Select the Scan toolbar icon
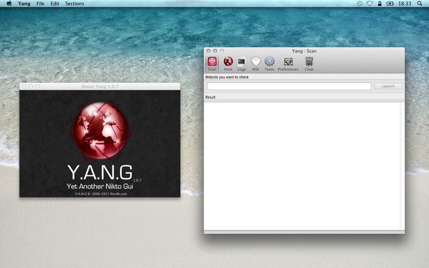 pyautogui.click(x=212, y=64)
